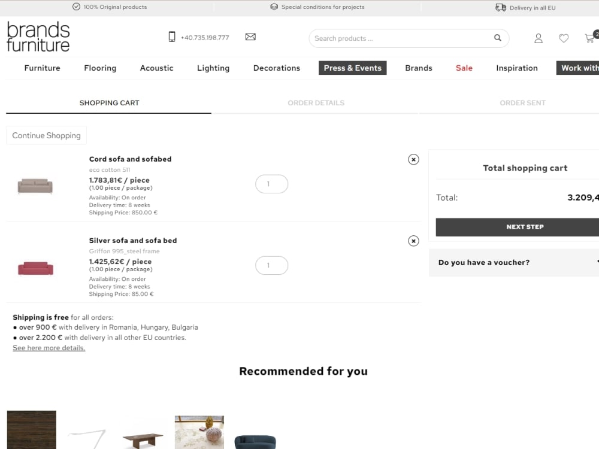Click the mobile phone icon
599x449 pixels.
pyautogui.click(x=172, y=37)
